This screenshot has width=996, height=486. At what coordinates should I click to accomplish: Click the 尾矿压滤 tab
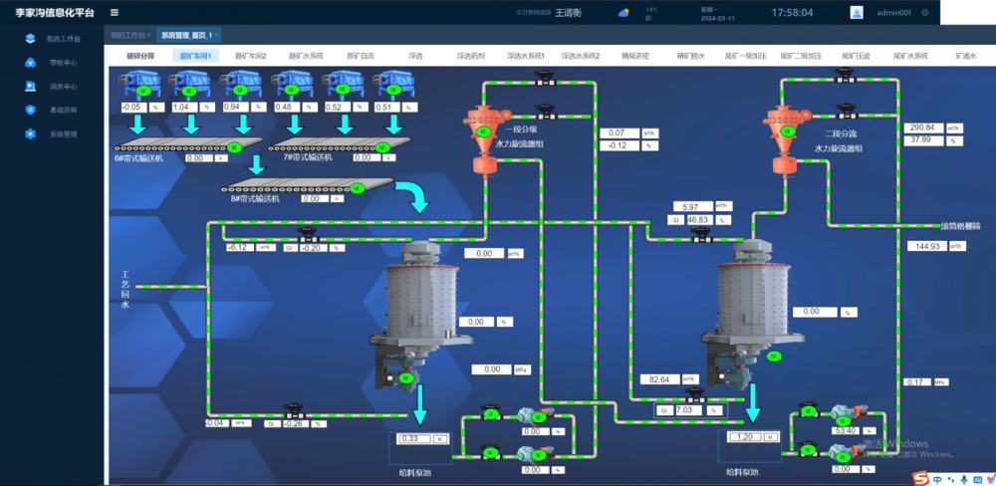coord(857,57)
